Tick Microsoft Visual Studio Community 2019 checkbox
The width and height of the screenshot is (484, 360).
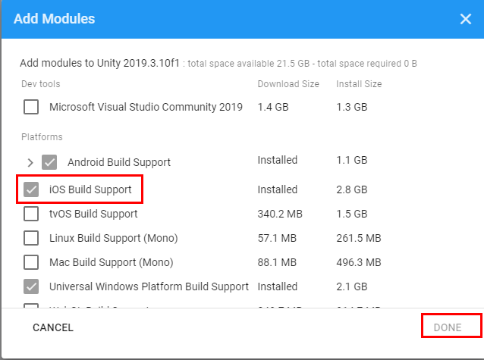coord(31,107)
